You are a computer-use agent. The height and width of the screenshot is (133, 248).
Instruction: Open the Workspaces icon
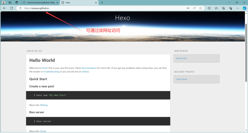coord(10,2)
